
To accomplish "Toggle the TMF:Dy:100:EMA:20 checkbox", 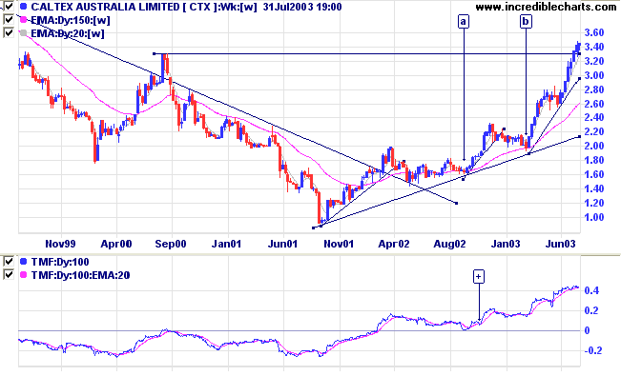I will (9, 274).
